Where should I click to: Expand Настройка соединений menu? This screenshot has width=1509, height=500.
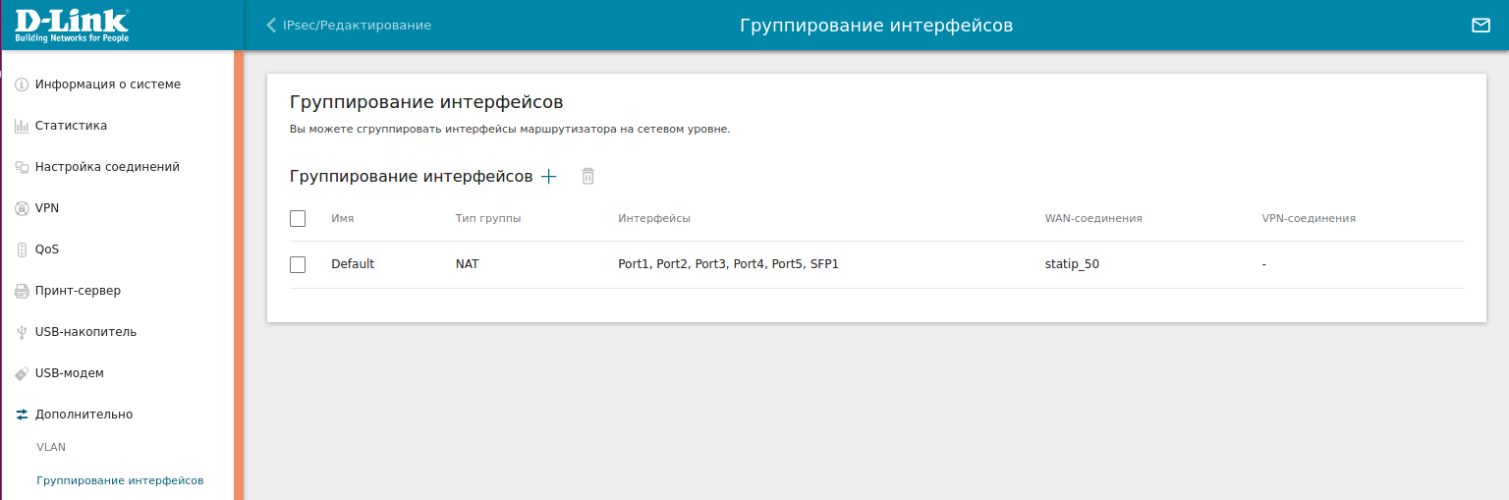(x=107, y=167)
